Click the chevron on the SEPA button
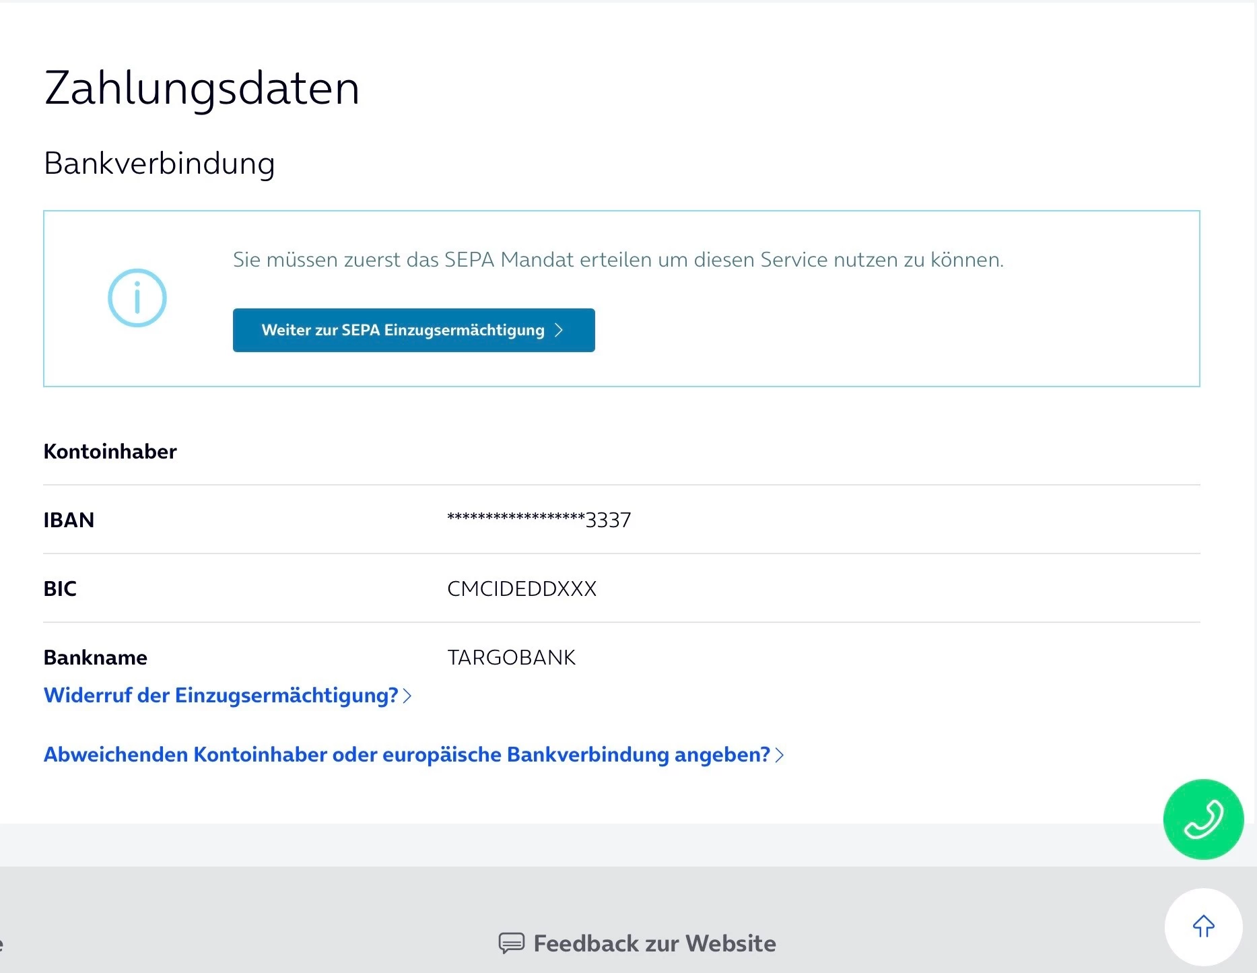 (x=559, y=330)
